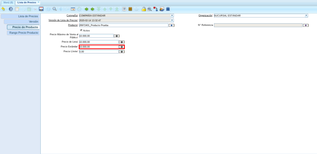Viewport: 317px width, 154px height.
Task: Click the Producto underlined label
Action: coord(73,25)
